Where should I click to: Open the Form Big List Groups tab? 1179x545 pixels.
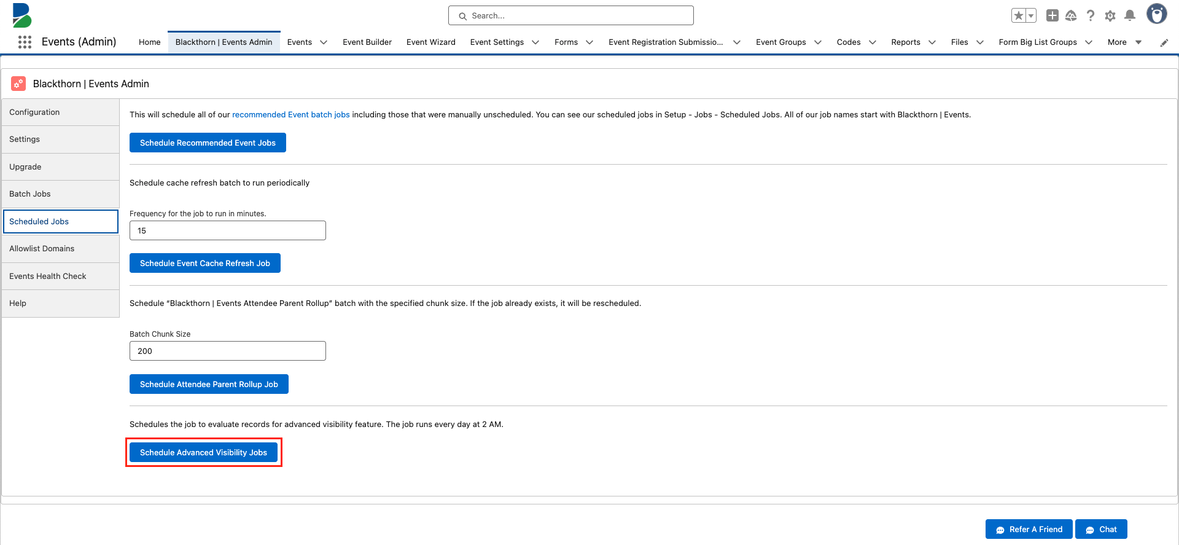(x=1038, y=42)
